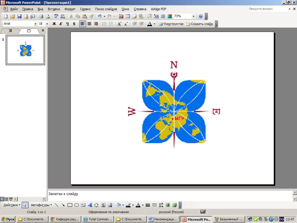Open the Действия dropdown menu

[12, 205]
